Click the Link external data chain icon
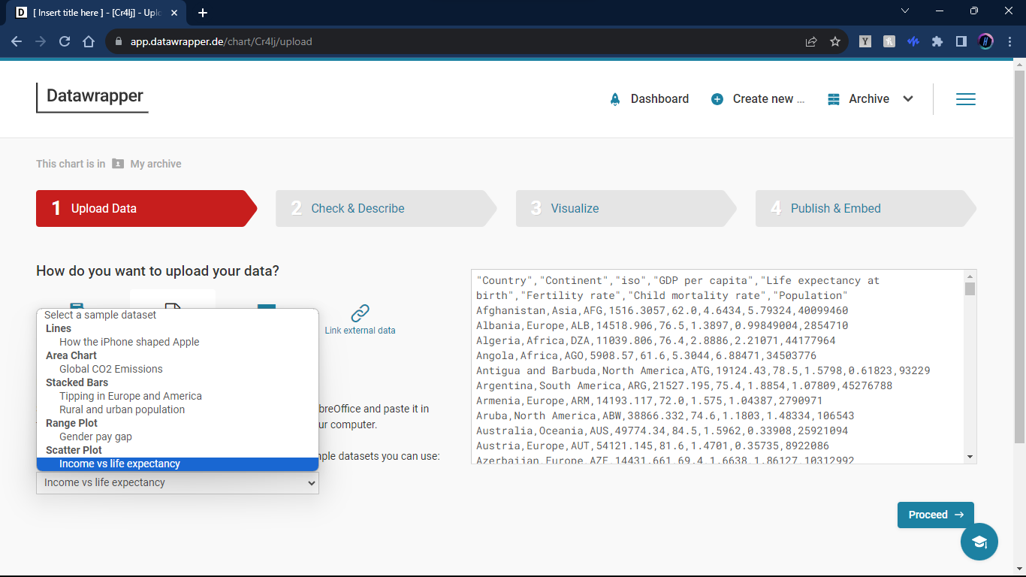 (x=361, y=313)
